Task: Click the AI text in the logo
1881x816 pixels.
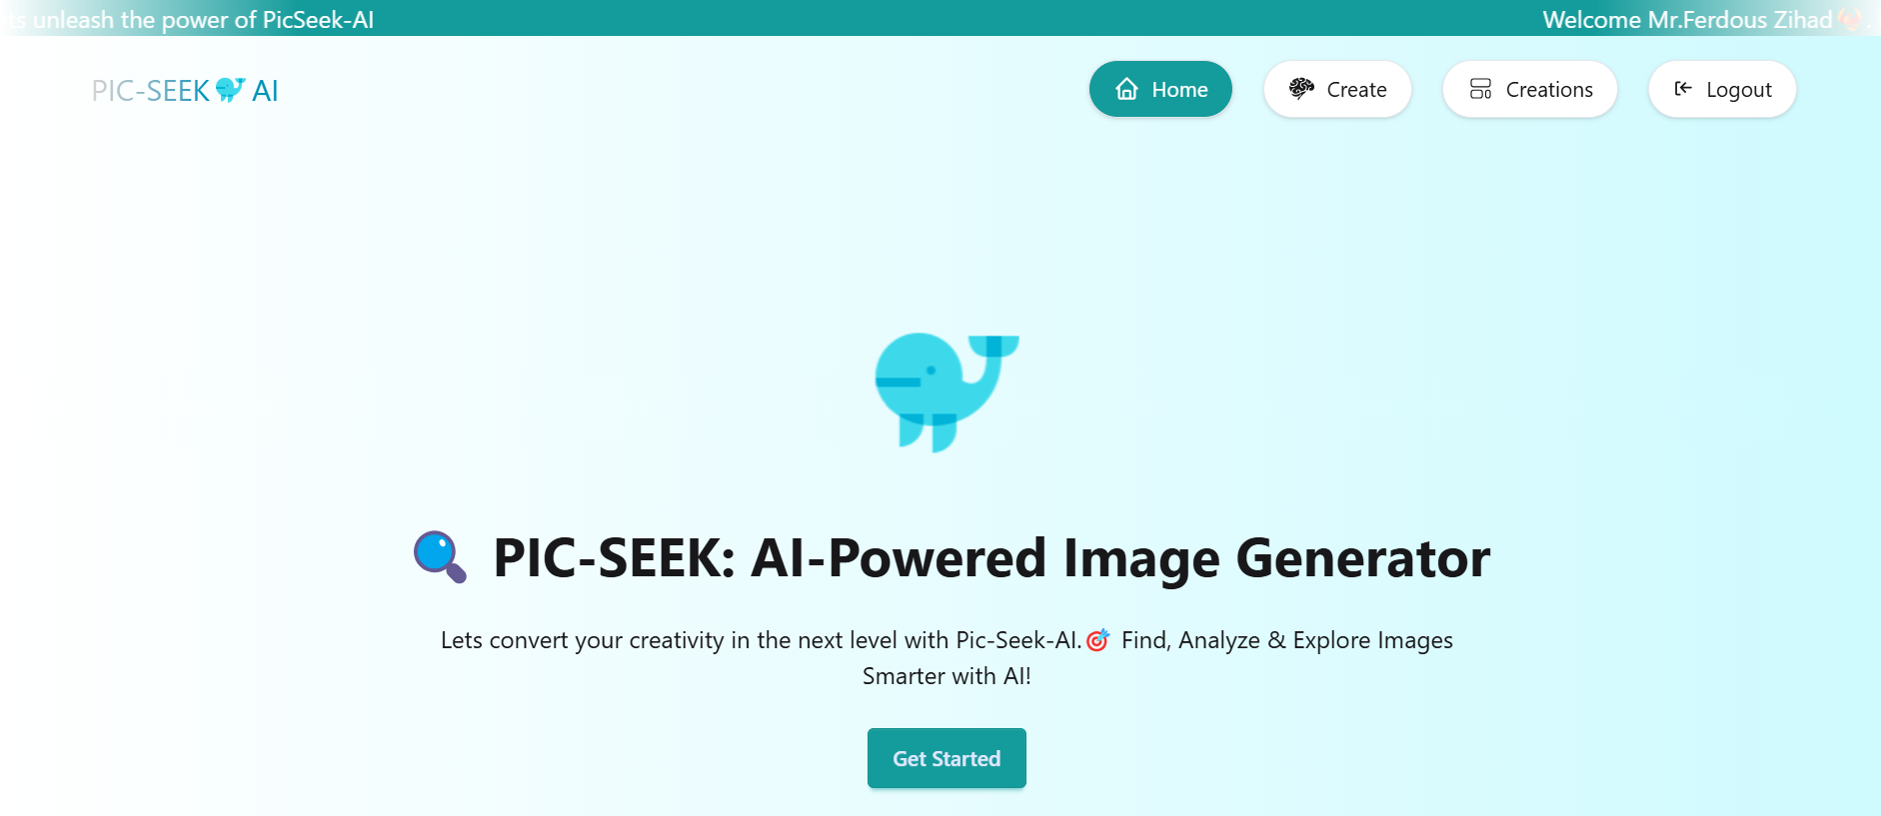Action: click(x=265, y=91)
